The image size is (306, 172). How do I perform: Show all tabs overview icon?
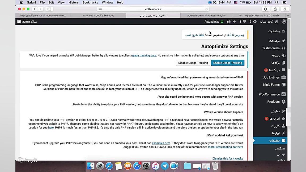[285, 9]
